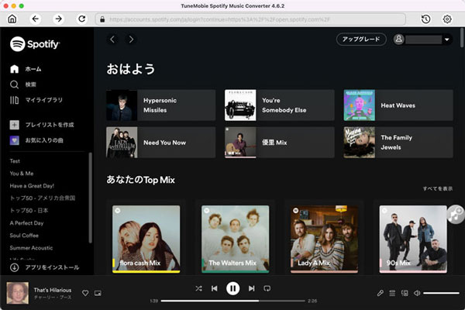Open You're Somebody Else shortcut card

coord(279,105)
